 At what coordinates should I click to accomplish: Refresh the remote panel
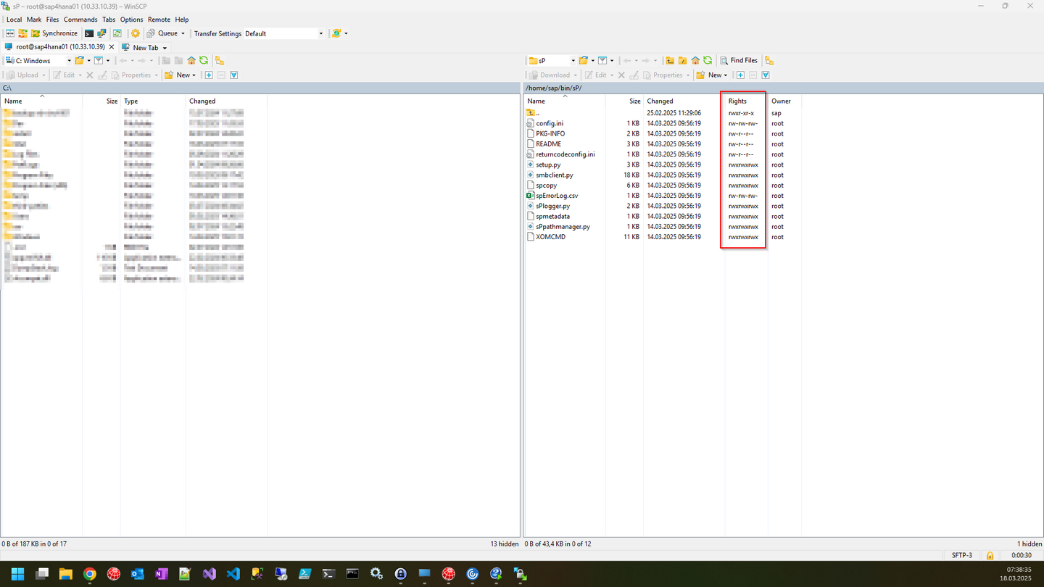708,61
